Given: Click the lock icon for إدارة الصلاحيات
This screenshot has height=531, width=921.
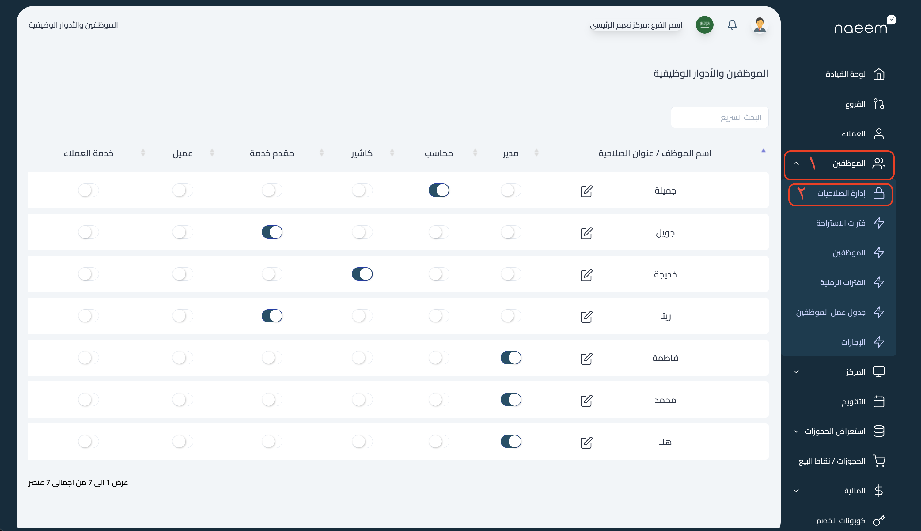Looking at the screenshot, I should point(879,193).
